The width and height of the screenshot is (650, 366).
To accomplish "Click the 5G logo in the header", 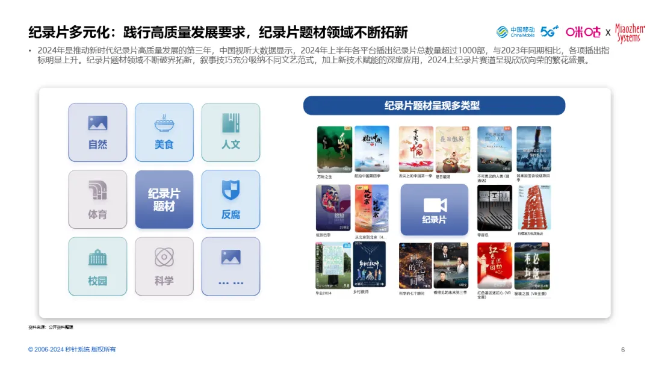I will 549,31.
